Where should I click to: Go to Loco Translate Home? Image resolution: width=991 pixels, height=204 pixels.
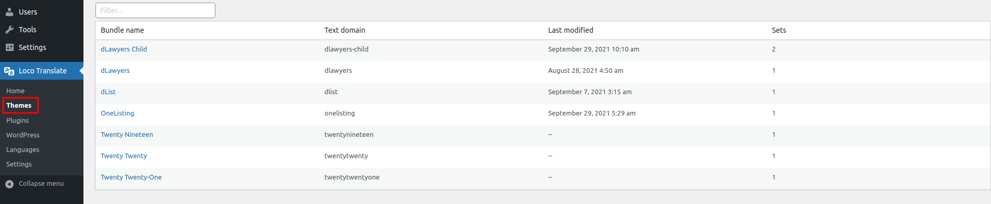point(15,91)
